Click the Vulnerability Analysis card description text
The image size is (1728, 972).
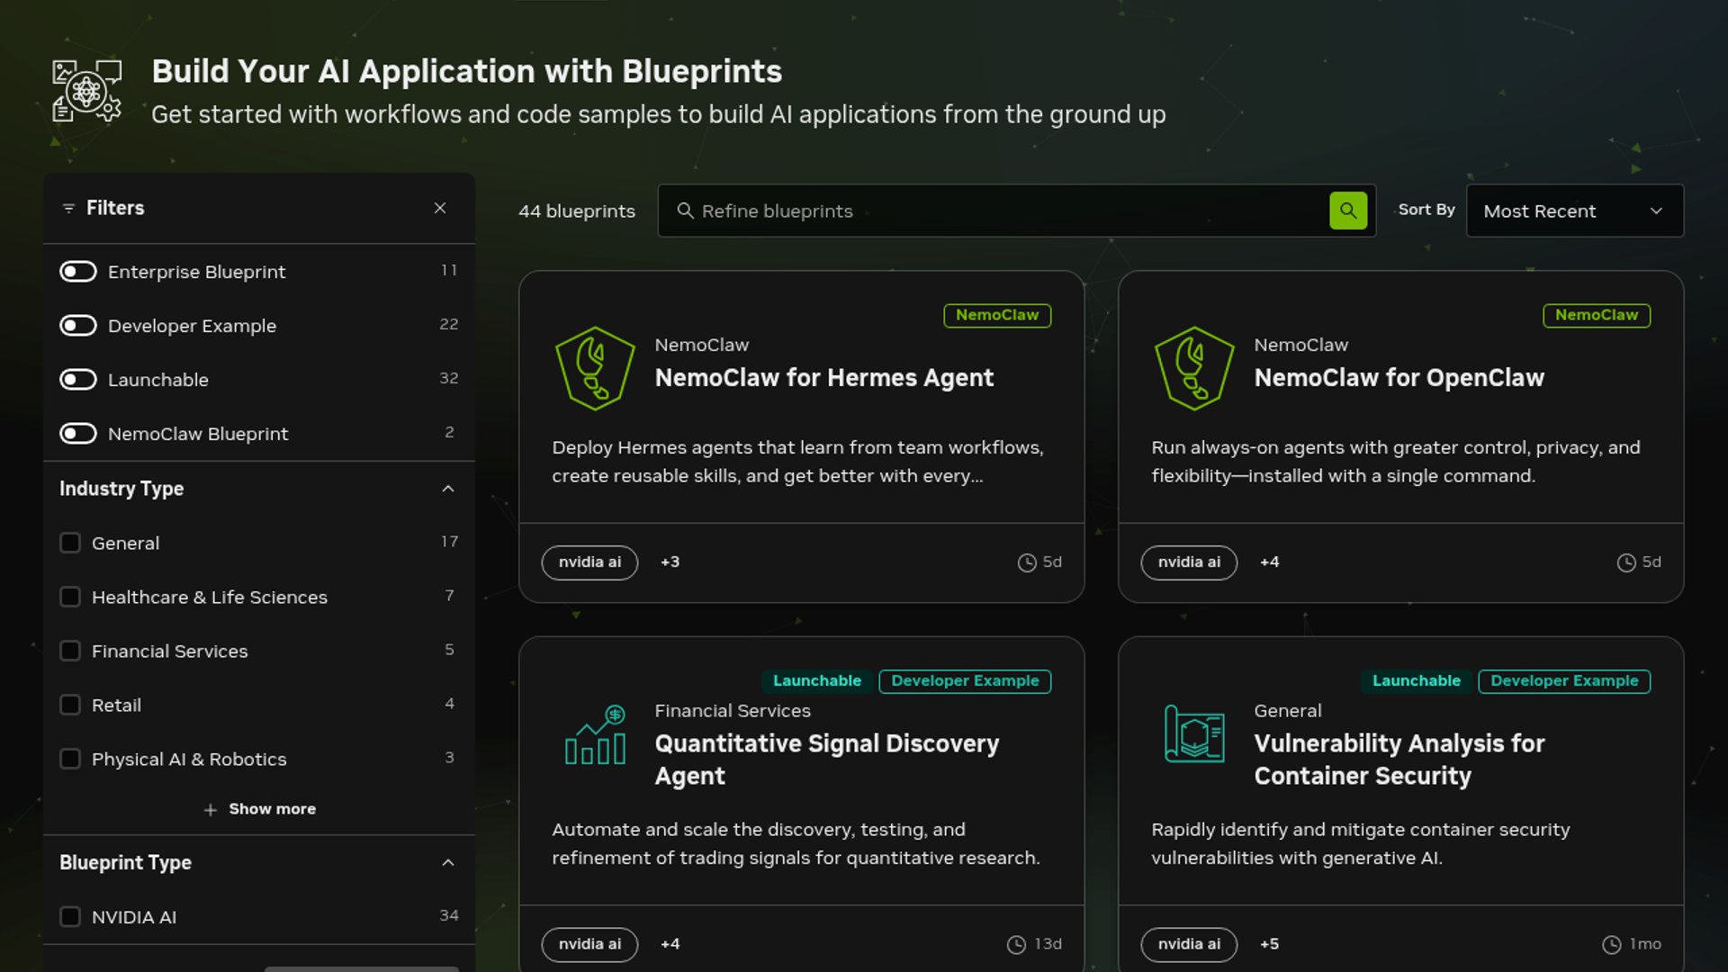point(1361,843)
